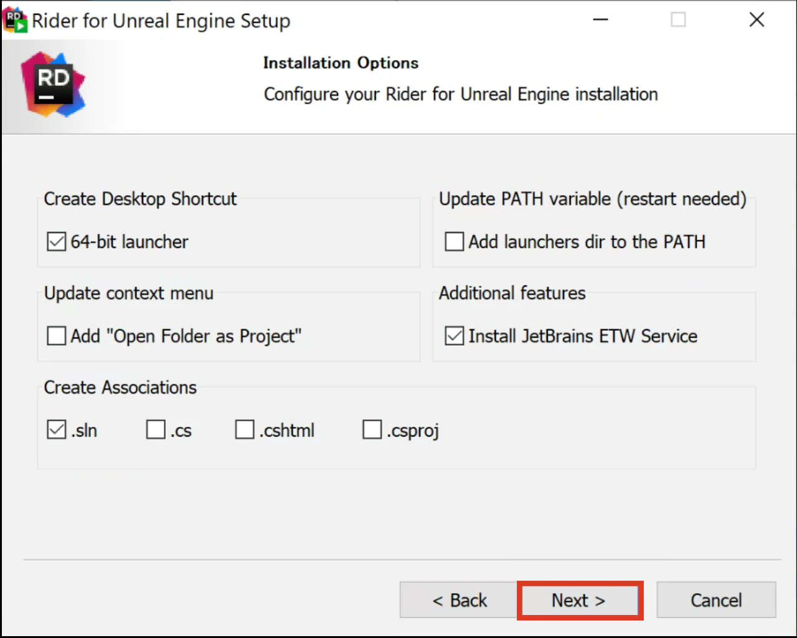Click the Rider setup title bar icon

tap(16, 20)
